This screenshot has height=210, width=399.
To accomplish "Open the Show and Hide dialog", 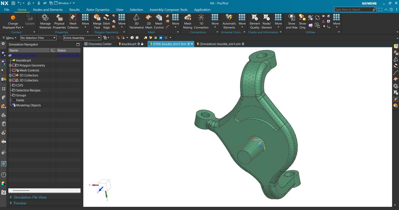I will coord(292,22).
